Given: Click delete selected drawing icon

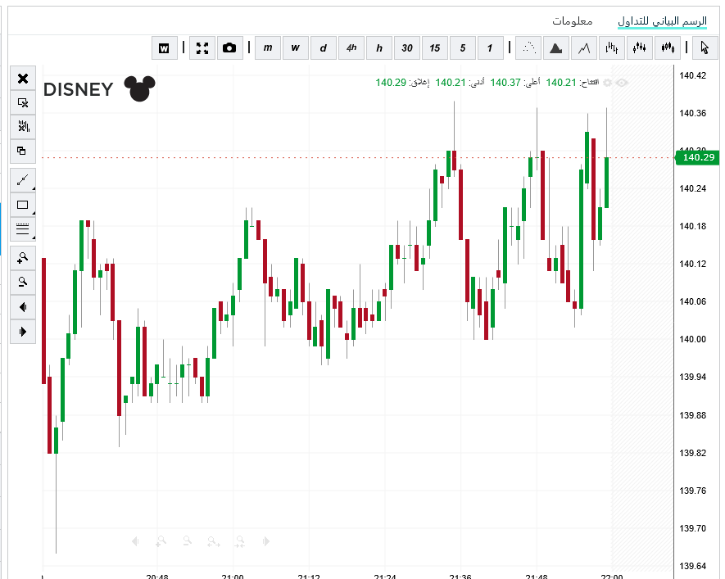Looking at the screenshot, I should (23, 102).
